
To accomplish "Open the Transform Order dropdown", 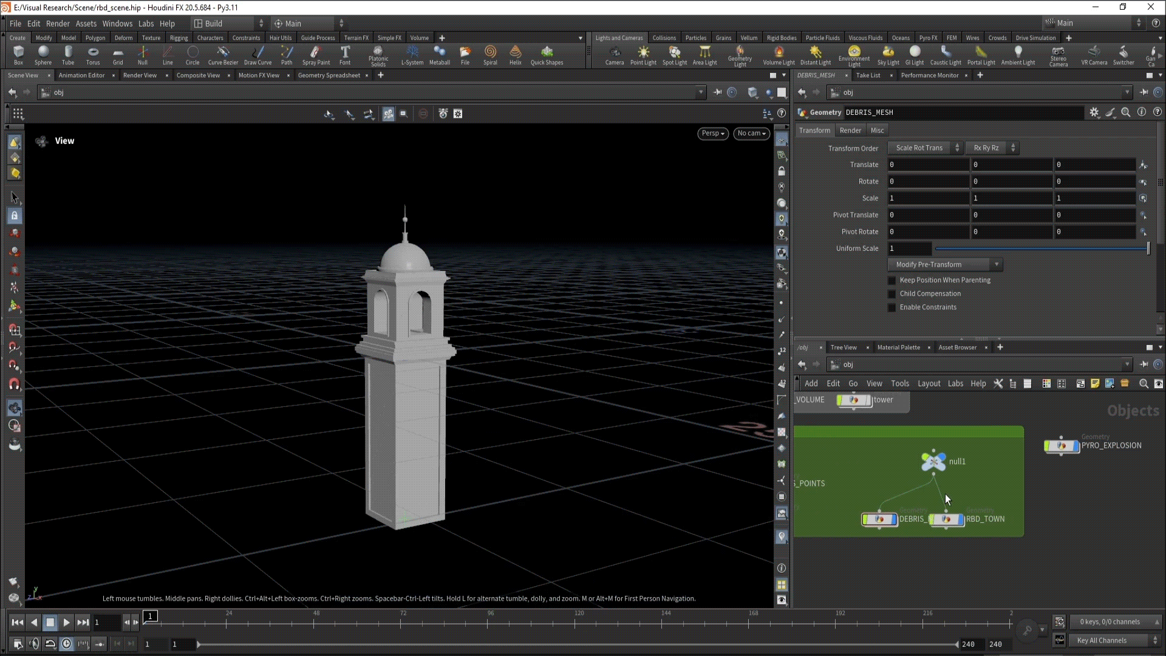I will point(924,148).
